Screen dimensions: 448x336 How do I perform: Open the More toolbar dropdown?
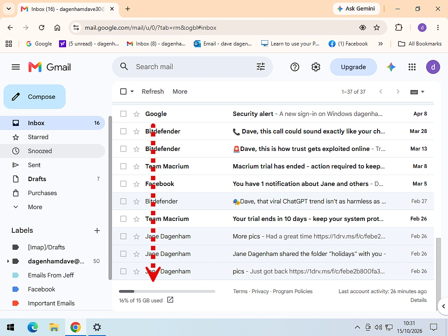[x=180, y=91]
